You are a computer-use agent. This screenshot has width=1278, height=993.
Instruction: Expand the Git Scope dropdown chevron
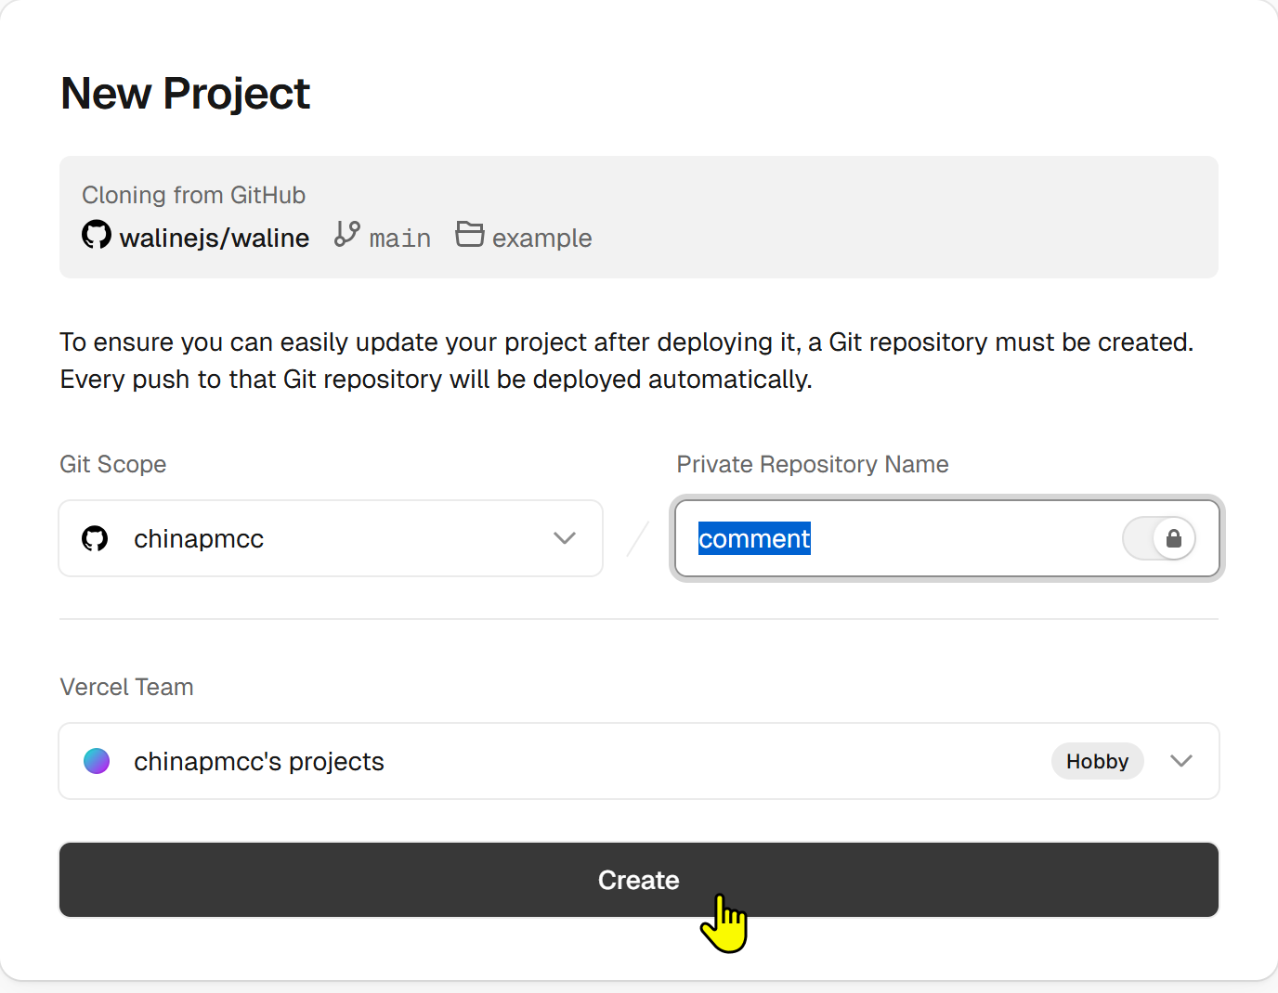(564, 538)
